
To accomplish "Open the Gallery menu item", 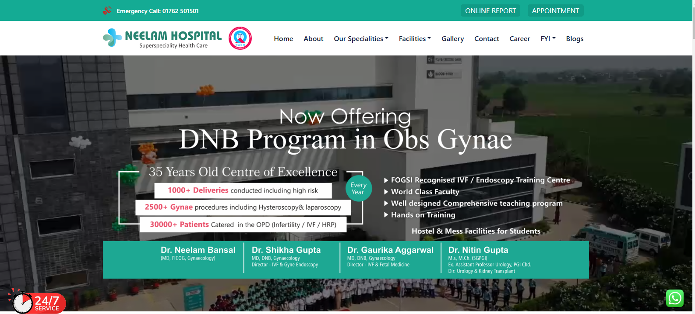I will click(x=452, y=39).
